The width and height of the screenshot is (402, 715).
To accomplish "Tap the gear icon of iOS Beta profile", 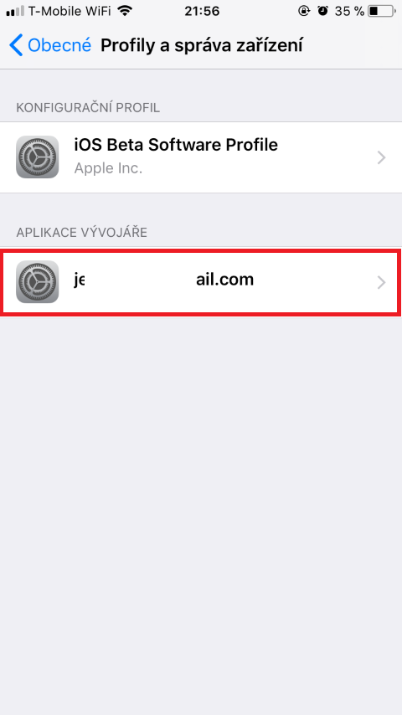I will pos(38,157).
